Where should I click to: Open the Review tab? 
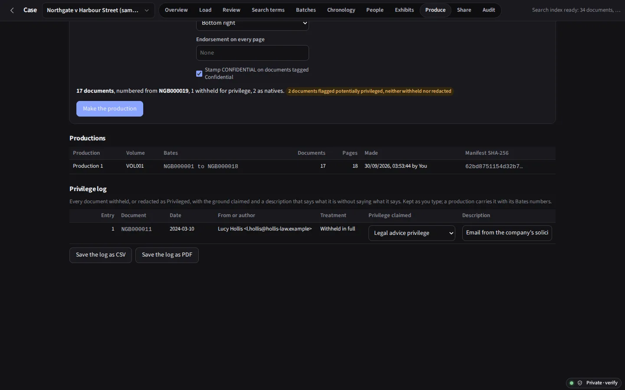(231, 10)
